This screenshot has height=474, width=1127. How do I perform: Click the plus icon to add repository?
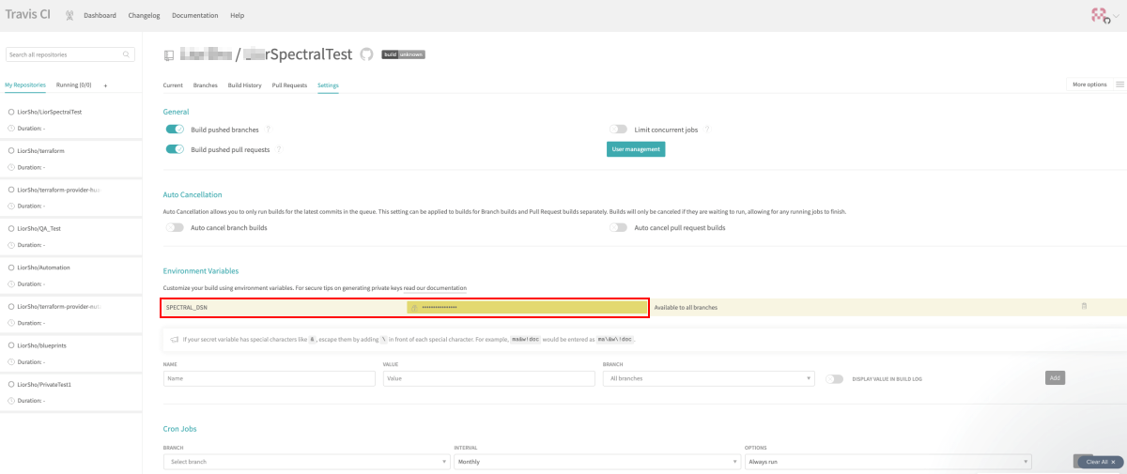click(105, 85)
